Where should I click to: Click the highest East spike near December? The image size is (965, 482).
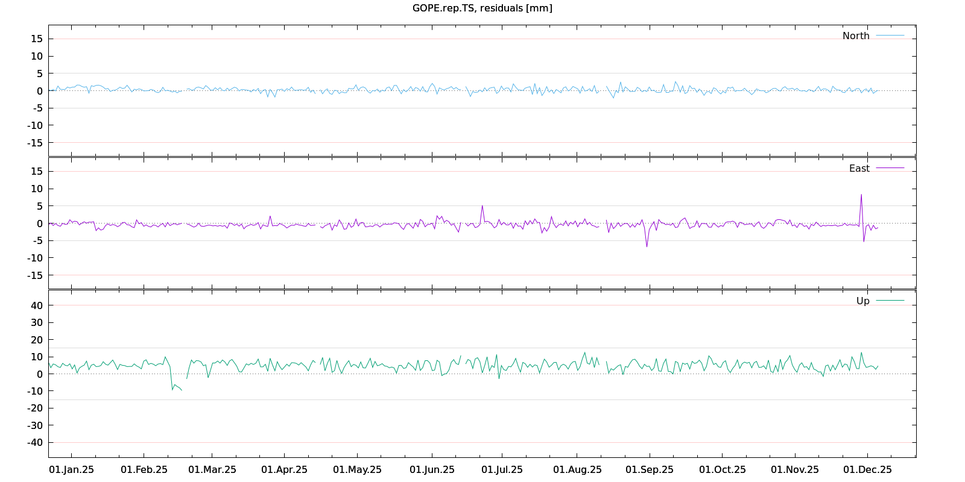pos(861,195)
